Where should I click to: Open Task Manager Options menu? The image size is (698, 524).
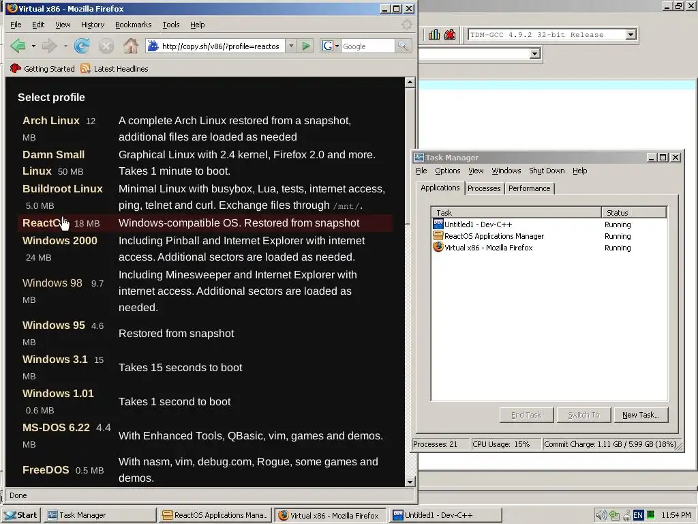click(x=447, y=171)
